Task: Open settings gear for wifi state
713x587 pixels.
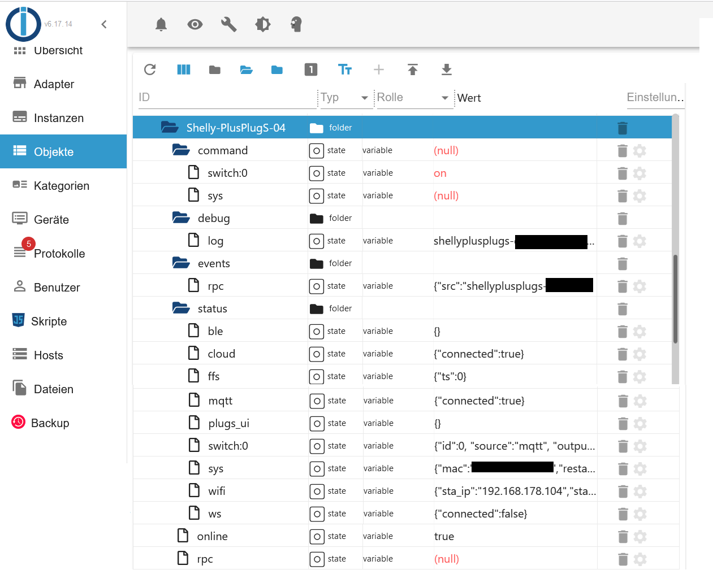Action: (640, 492)
